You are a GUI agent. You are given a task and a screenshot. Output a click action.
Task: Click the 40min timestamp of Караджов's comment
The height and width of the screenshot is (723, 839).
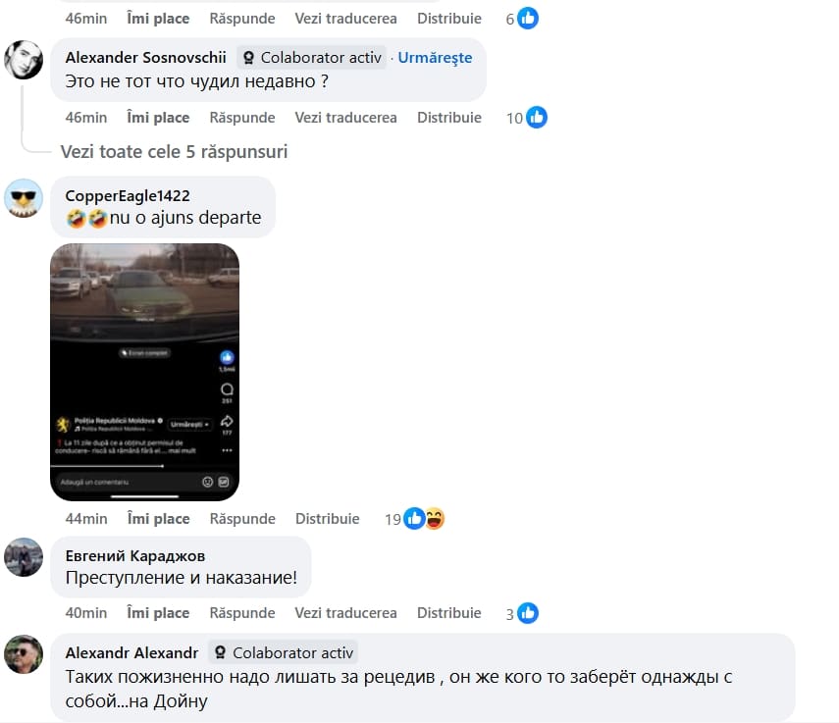click(x=86, y=613)
